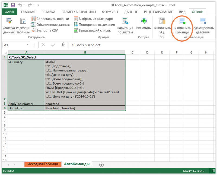Switch to the XLTools ribbon tab
217x175 pixels.
coord(197,12)
